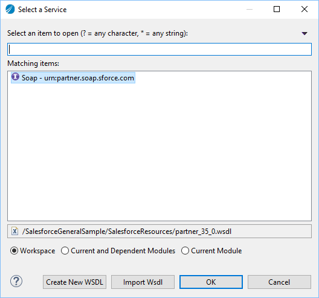Image resolution: width=319 pixels, height=298 pixels.
Task: Click the partner_35_0.wsdl path text
Action: (127, 232)
